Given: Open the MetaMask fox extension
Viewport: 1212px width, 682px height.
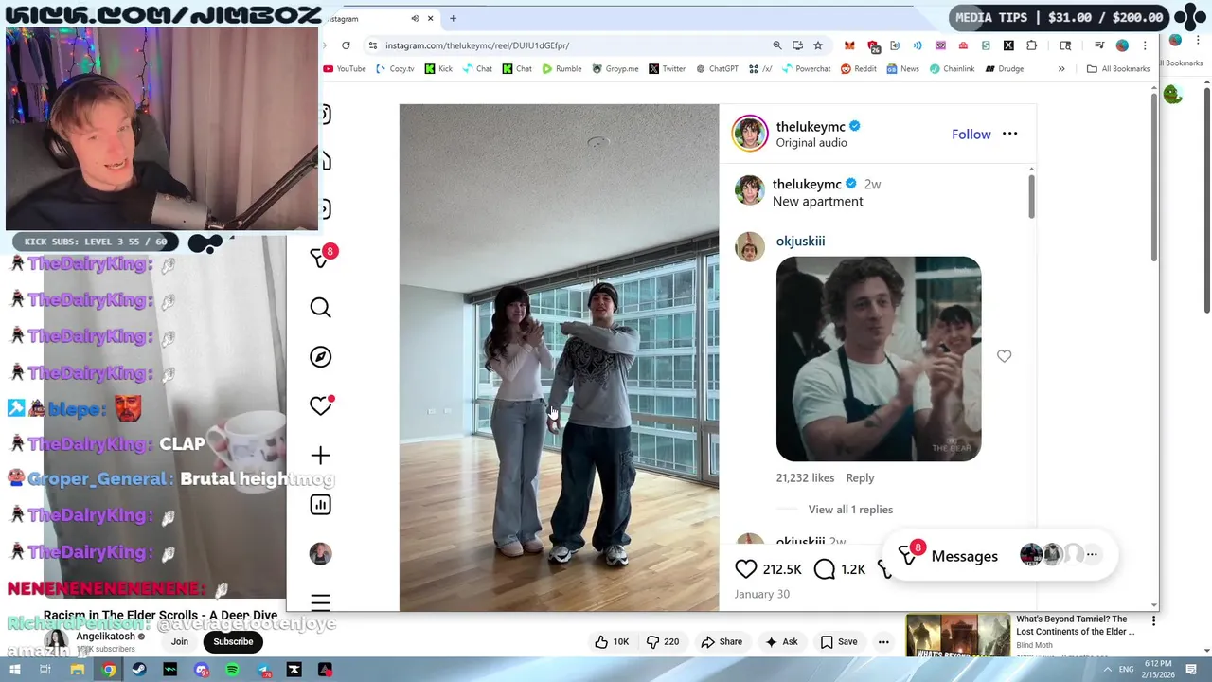Looking at the screenshot, I should click(x=849, y=45).
